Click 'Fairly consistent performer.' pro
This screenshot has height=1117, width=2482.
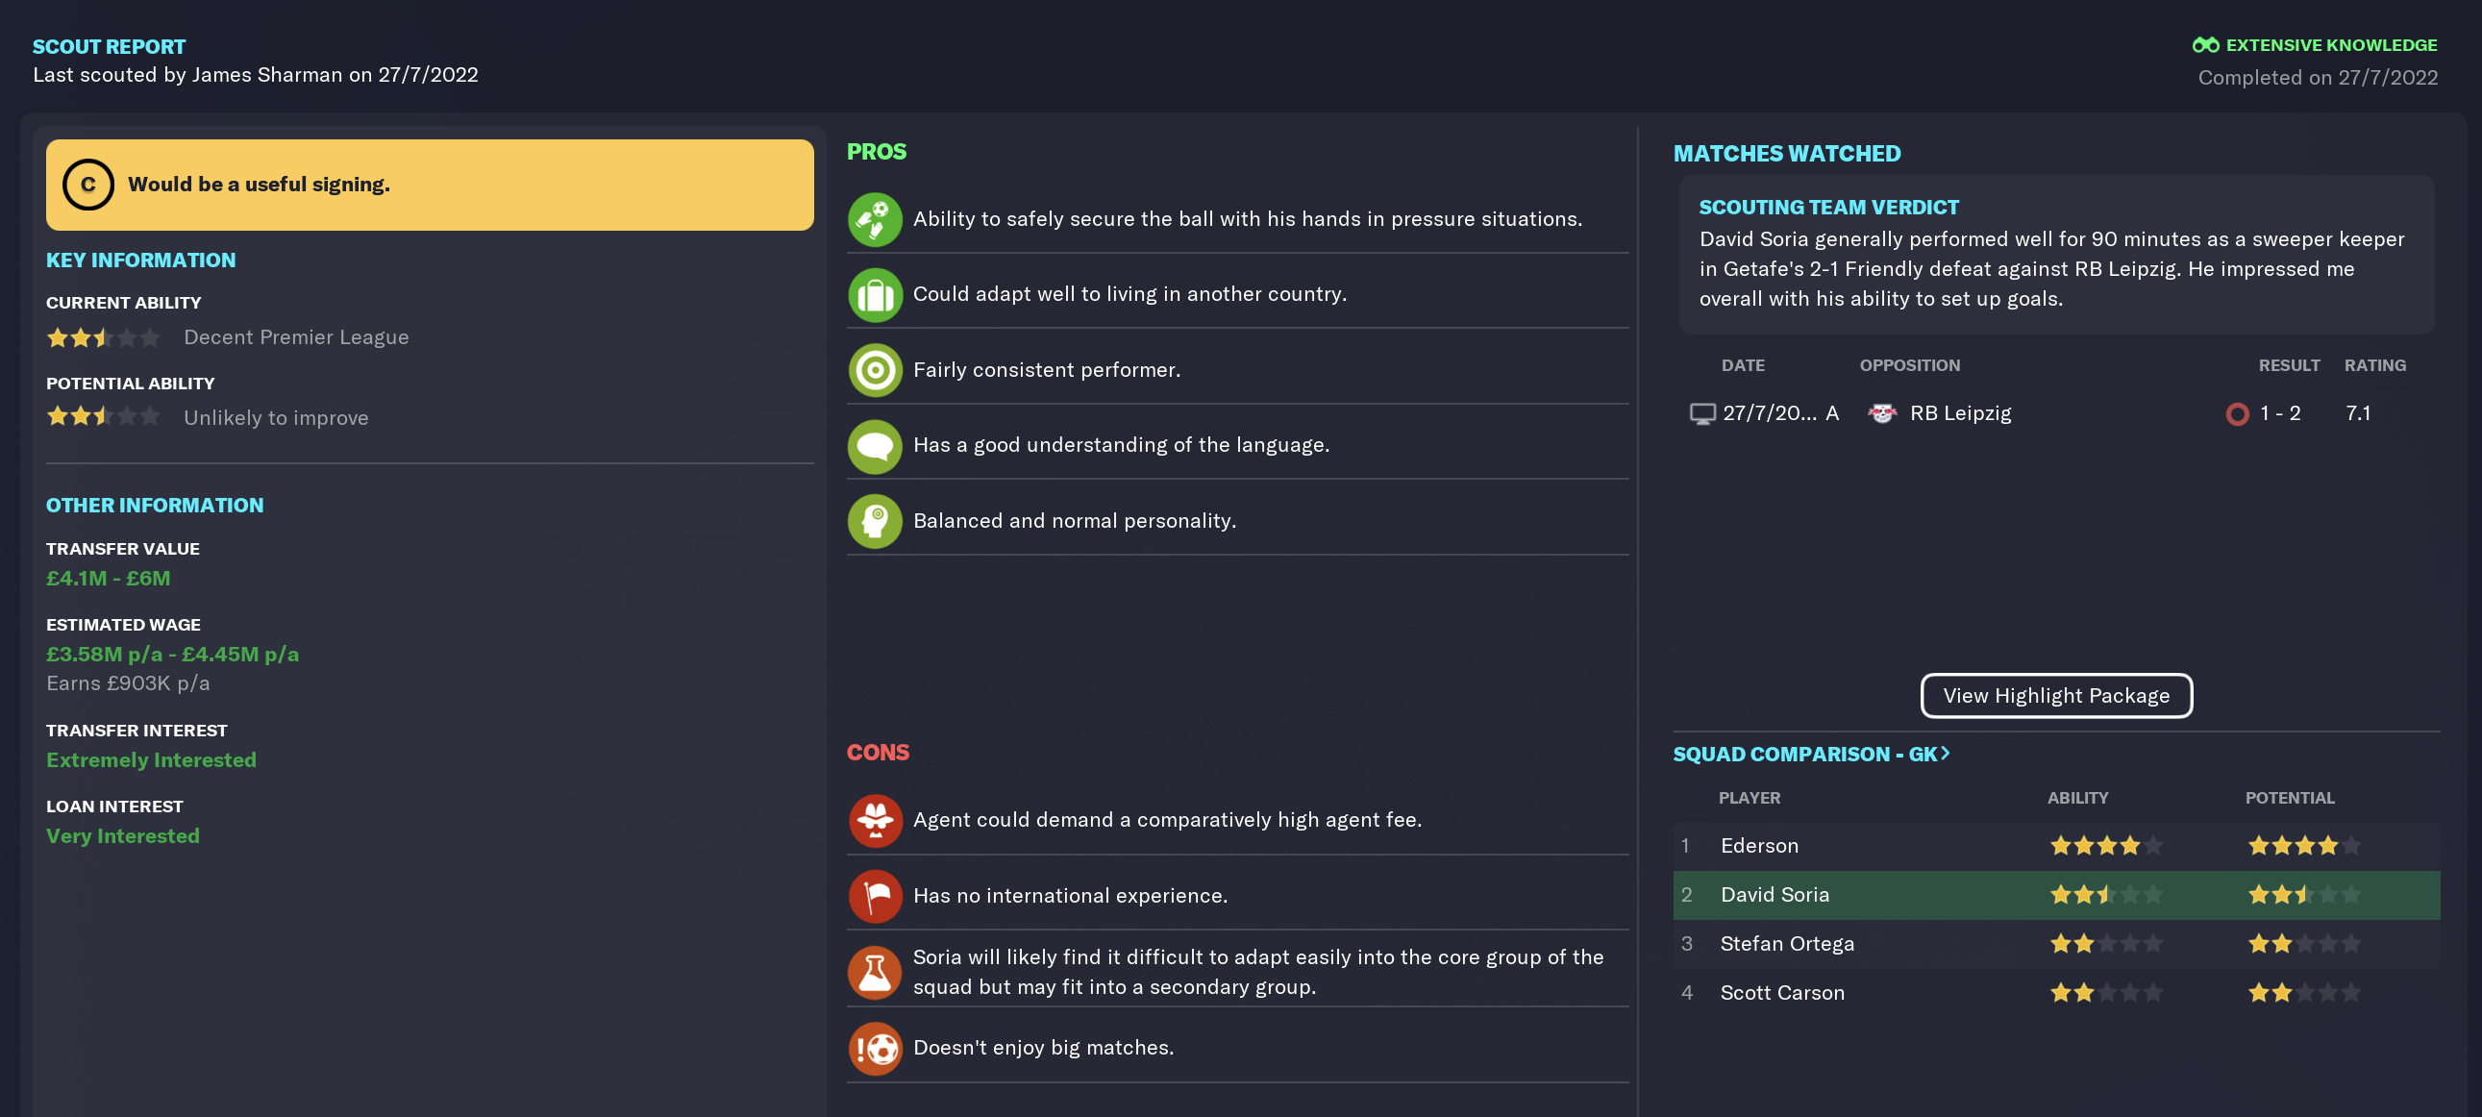coord(1047,370)
